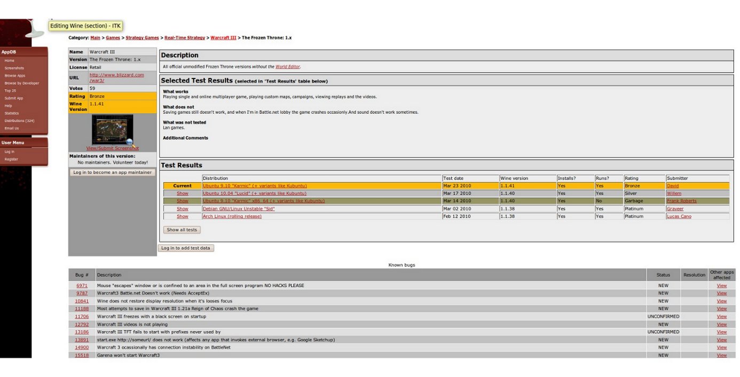Click the View/Submit Screenshot link
Screen dimensions: 740x377
pos(112,148)
